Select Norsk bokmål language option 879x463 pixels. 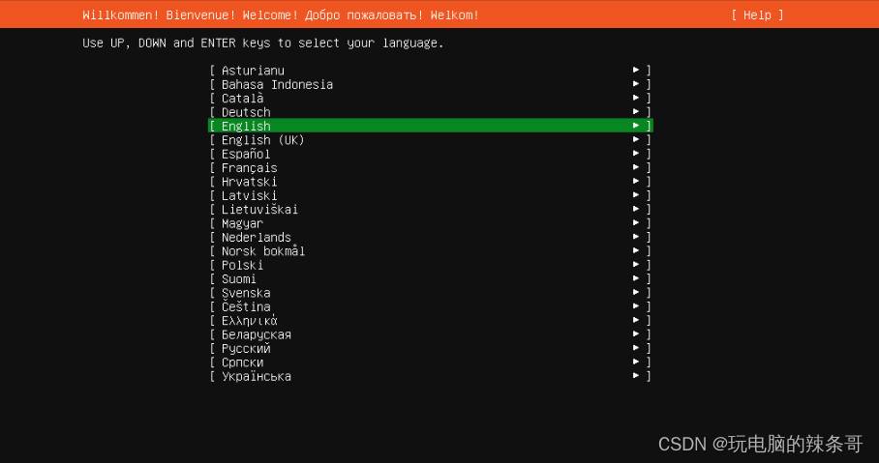[262, 251]
